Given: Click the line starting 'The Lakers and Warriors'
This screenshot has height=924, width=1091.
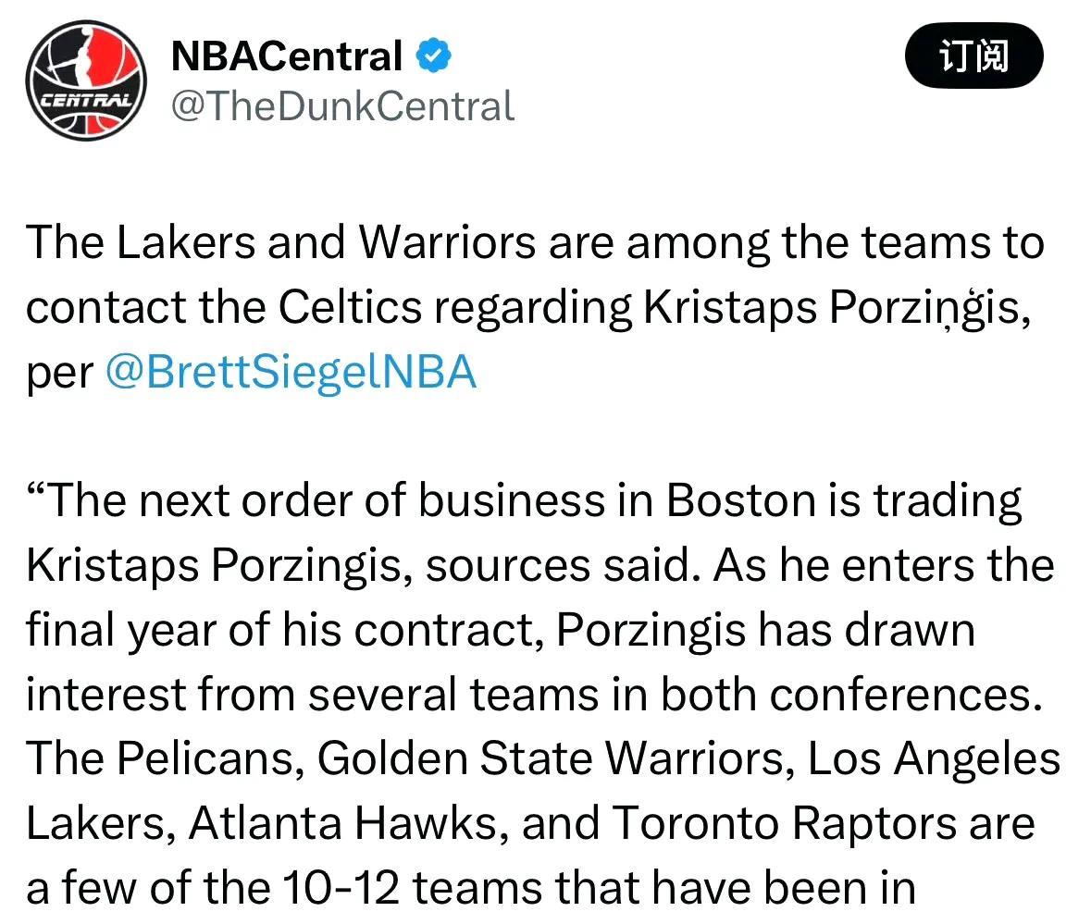Looking at the screenshot, I should click(x=535, y=242).
